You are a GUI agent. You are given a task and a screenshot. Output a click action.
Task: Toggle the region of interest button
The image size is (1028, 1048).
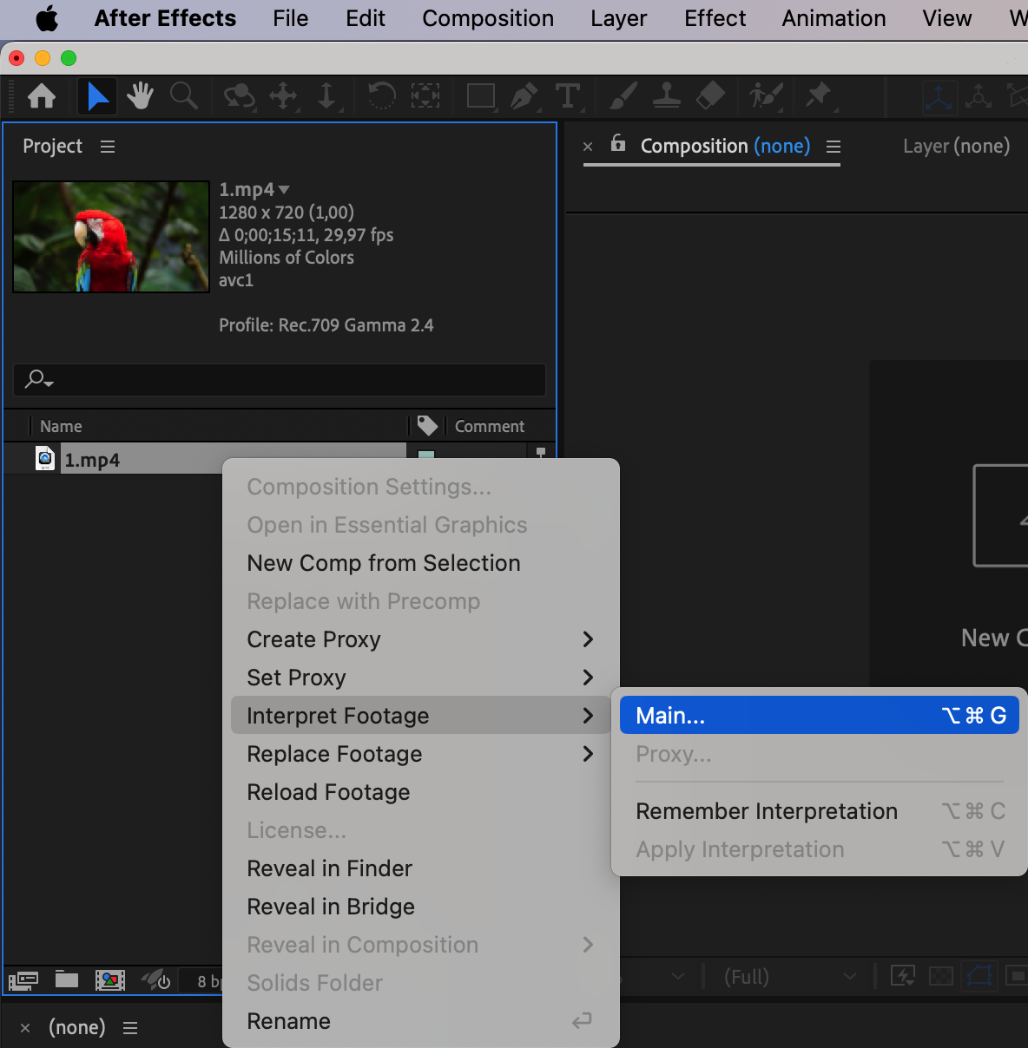tap(979, 977)
